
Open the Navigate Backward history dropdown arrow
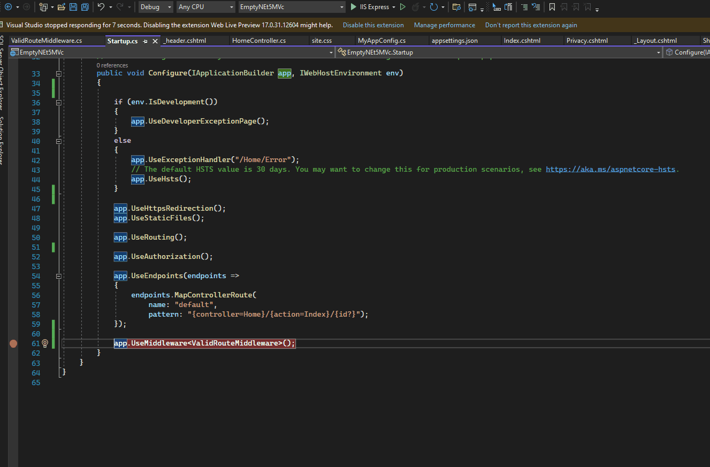18,7
